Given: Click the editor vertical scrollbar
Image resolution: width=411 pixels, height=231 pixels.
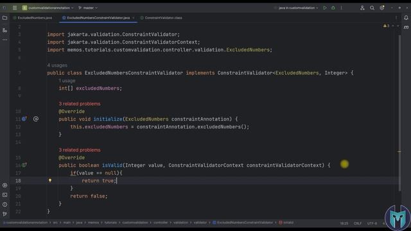Looking at the screenshot, I should pos(399,113).
